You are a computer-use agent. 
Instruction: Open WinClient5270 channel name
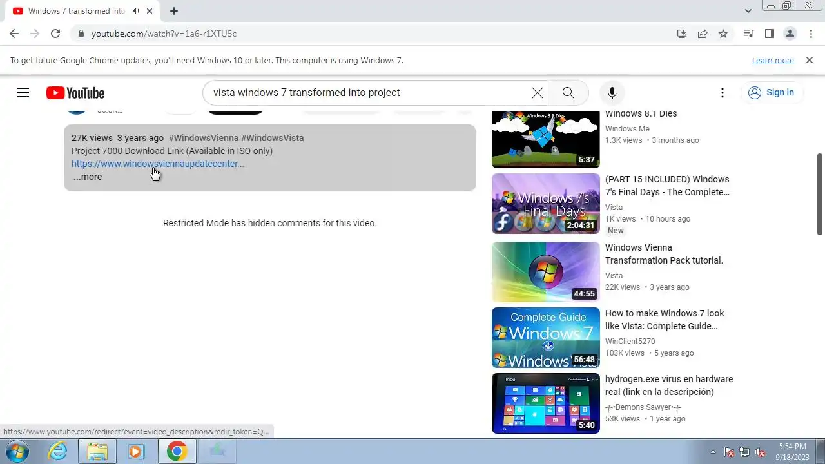pyautogui.click(x=630, y=342)
